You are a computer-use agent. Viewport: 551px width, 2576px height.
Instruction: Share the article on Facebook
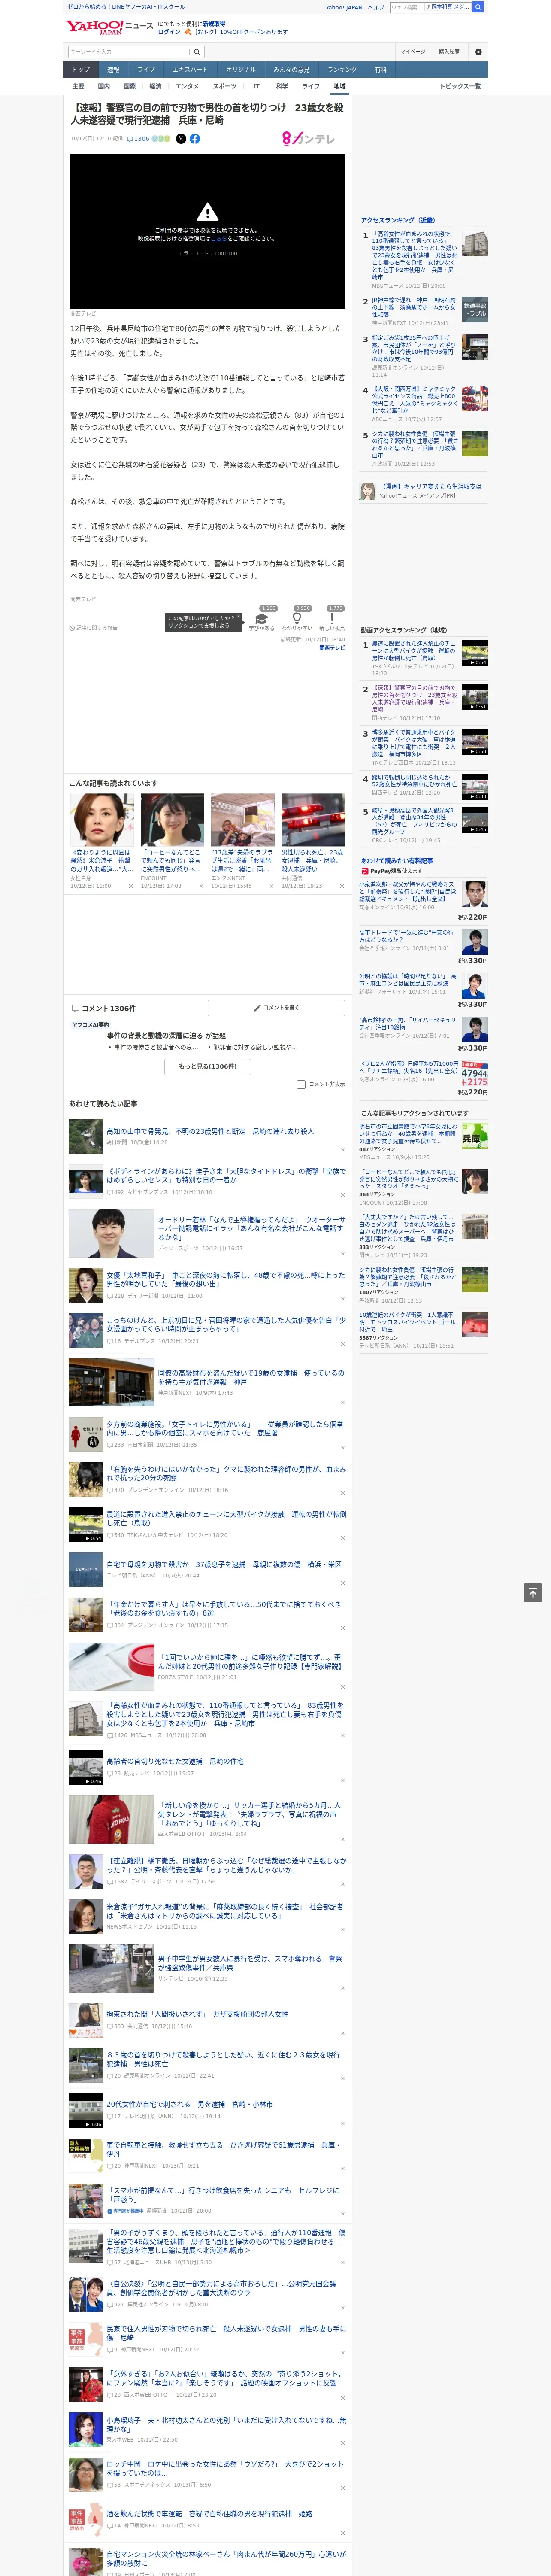(195, 139)
